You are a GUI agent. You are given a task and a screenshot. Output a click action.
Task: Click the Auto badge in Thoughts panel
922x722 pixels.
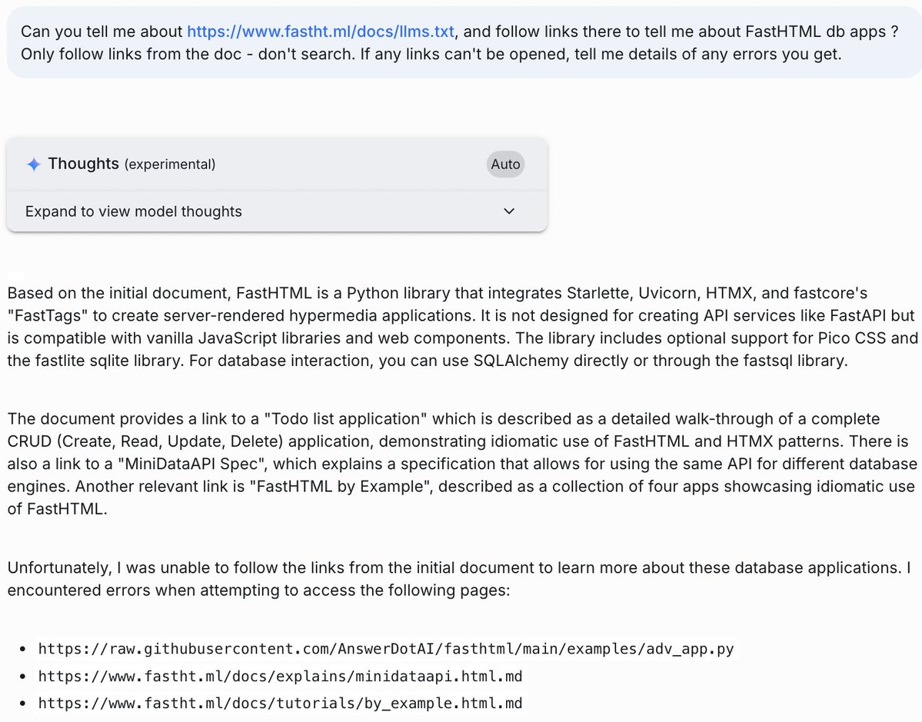pos(505,165)
